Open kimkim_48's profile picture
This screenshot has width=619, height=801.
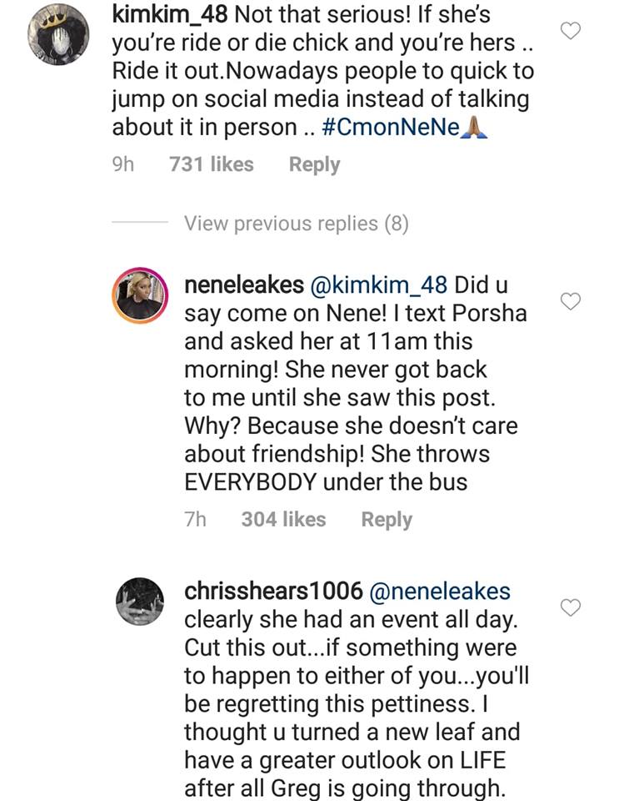[x=59, y=33]
